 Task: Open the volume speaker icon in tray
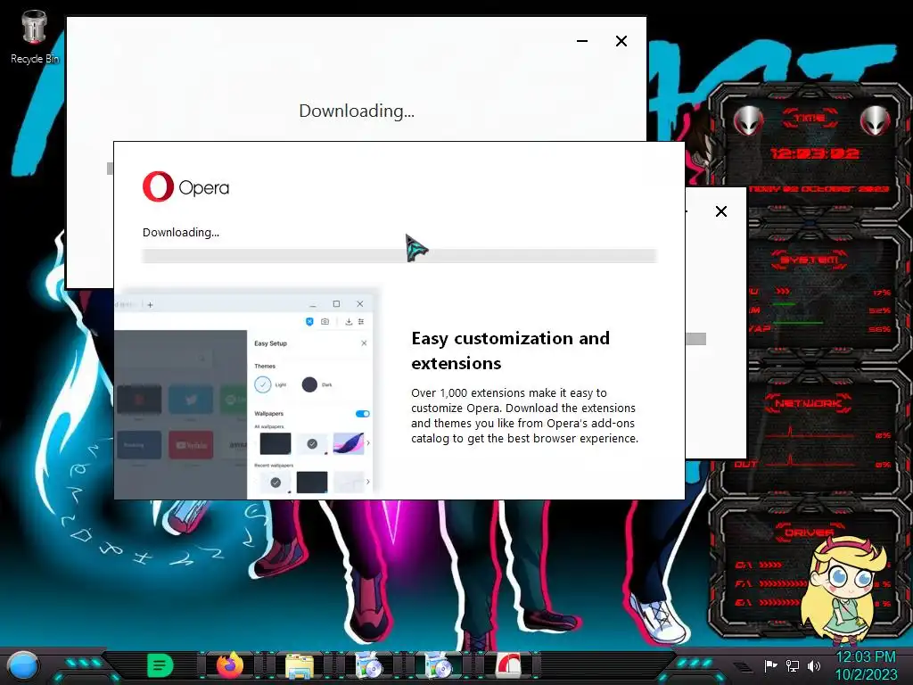[814, 665]
